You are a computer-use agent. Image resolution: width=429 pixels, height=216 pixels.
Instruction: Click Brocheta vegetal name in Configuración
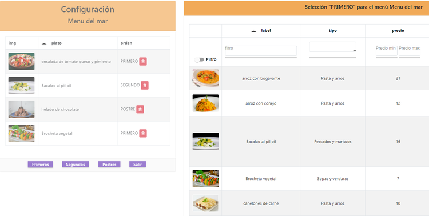point(57,133)
